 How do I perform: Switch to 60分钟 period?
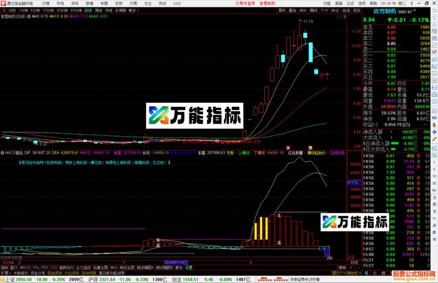coord(76,10)
